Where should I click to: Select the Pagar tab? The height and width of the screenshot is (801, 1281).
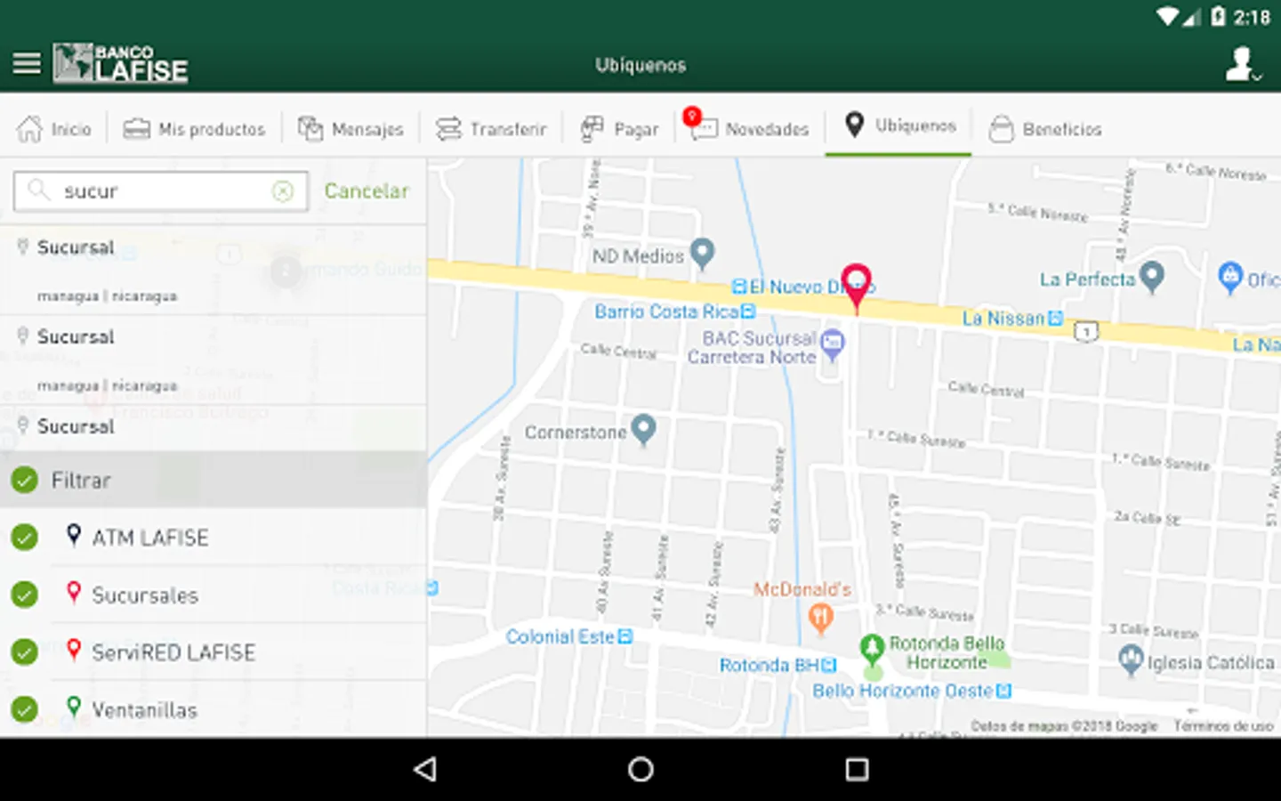pyautogui.click(x=620, y=129)
